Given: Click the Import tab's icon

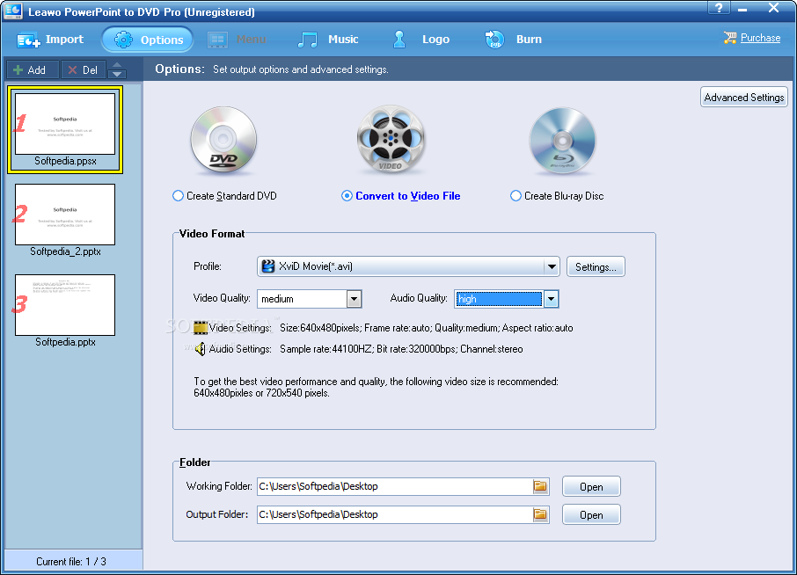Looking at the screenshot, I should tap(28, 40).
